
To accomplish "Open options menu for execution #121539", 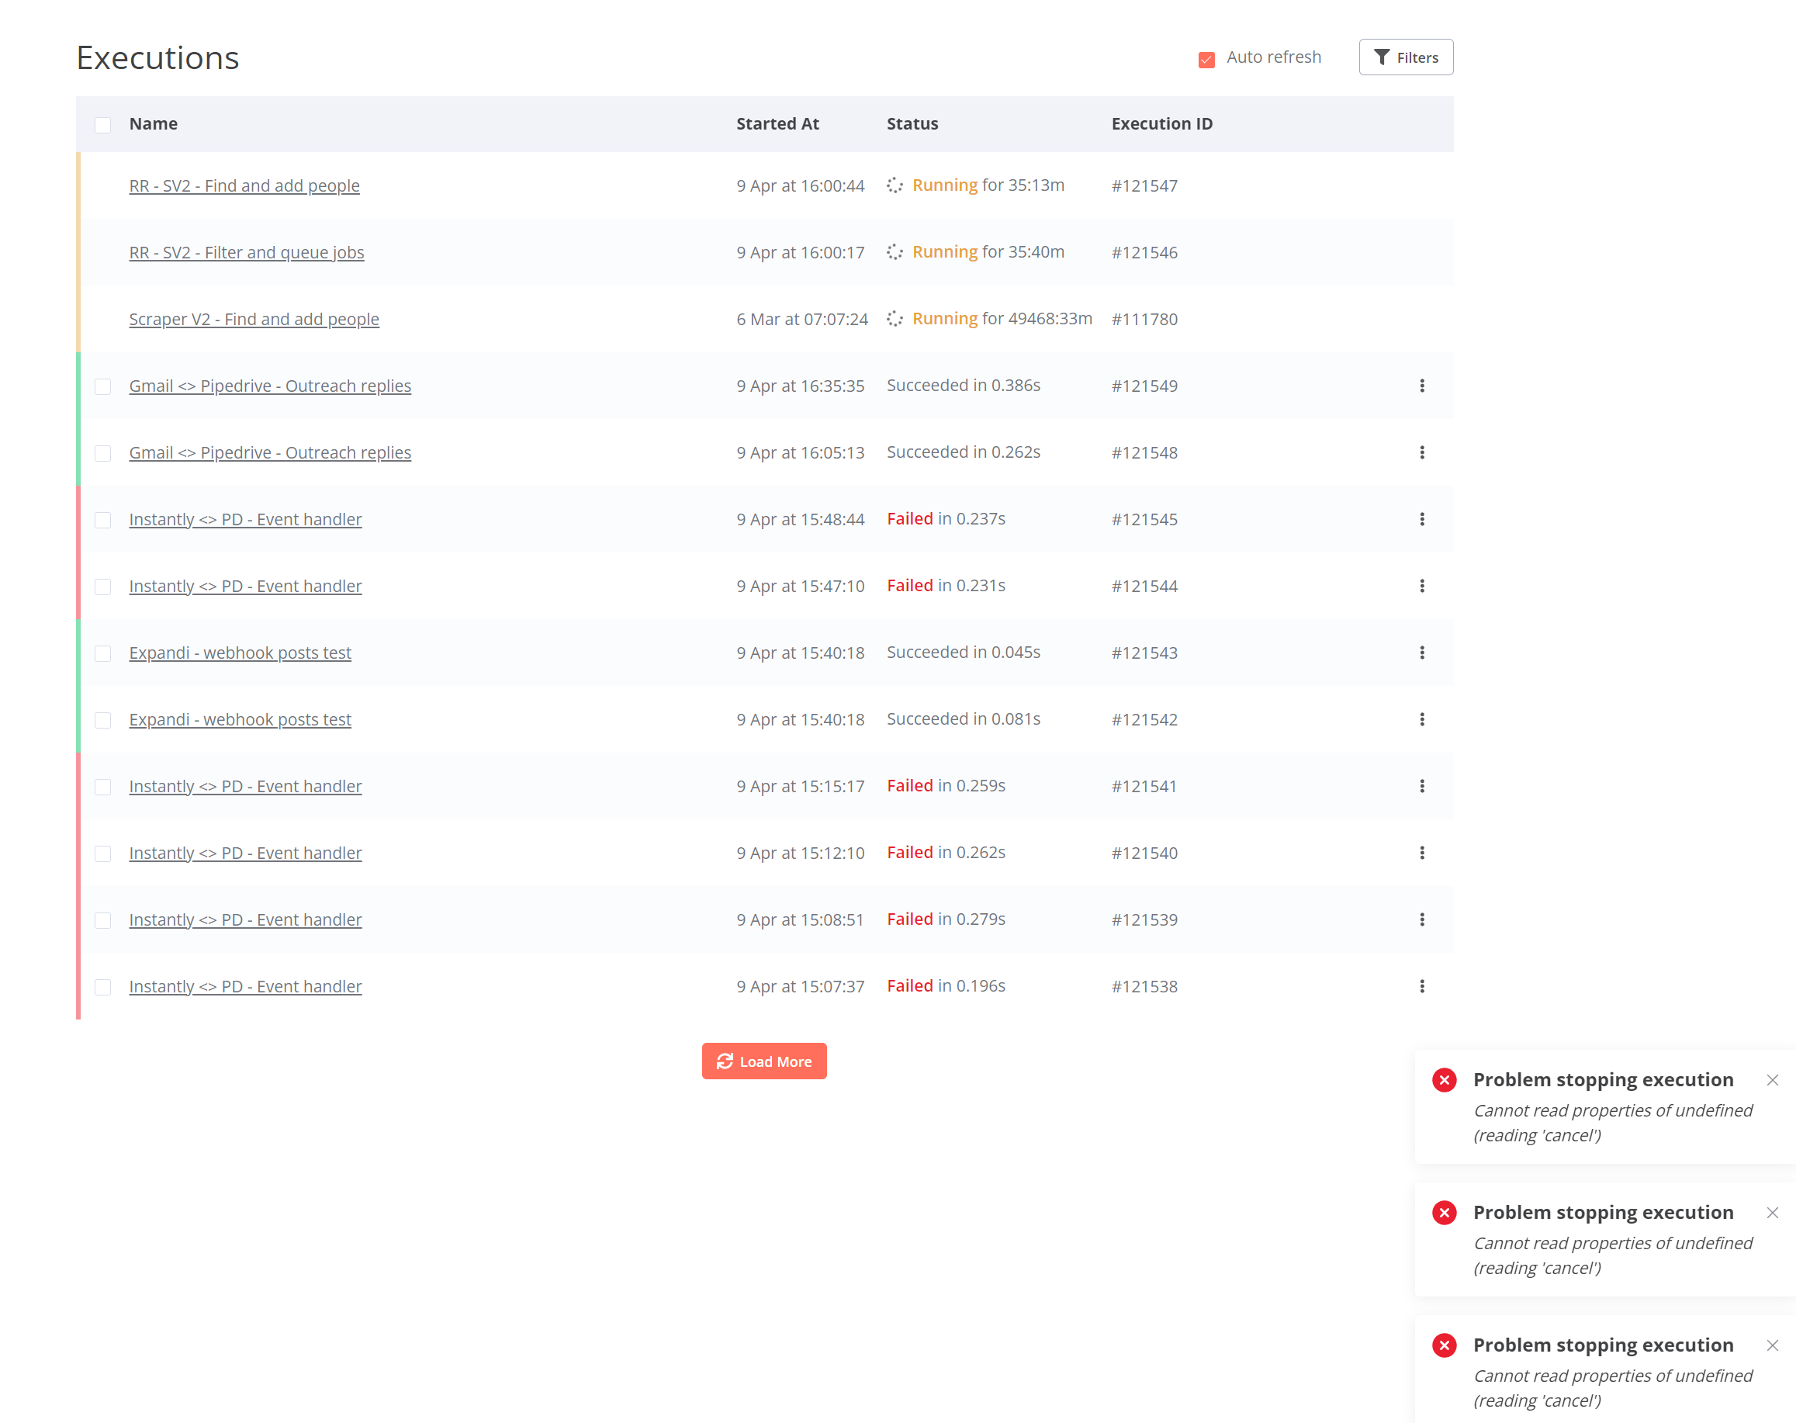I will tap(1422, 919).
